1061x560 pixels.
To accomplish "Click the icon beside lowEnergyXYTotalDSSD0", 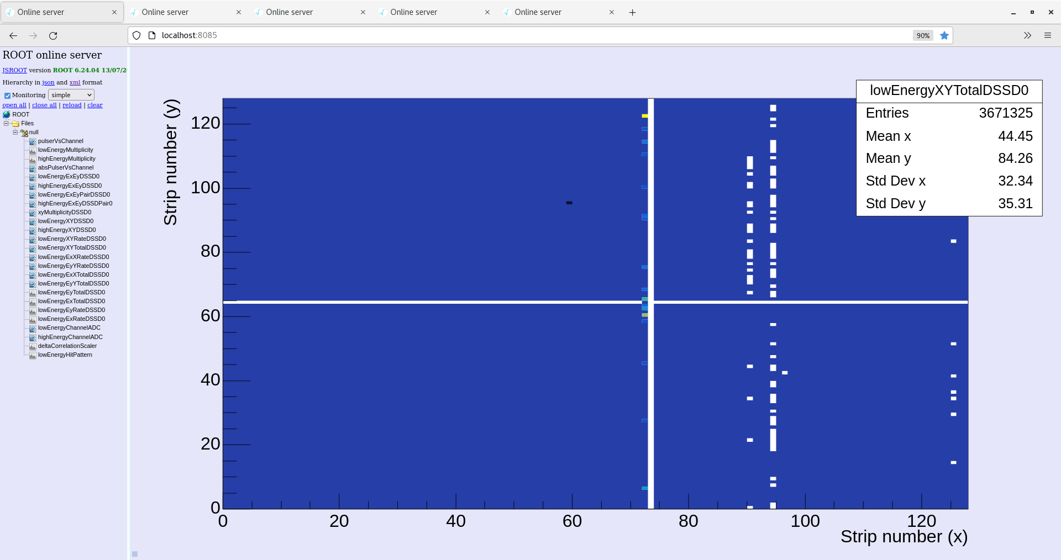I will tap(33, 248).
